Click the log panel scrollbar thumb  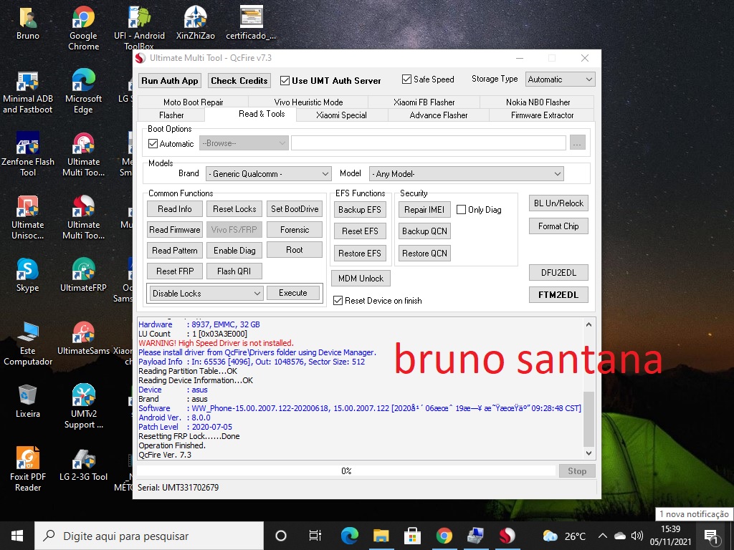point(589,420)
